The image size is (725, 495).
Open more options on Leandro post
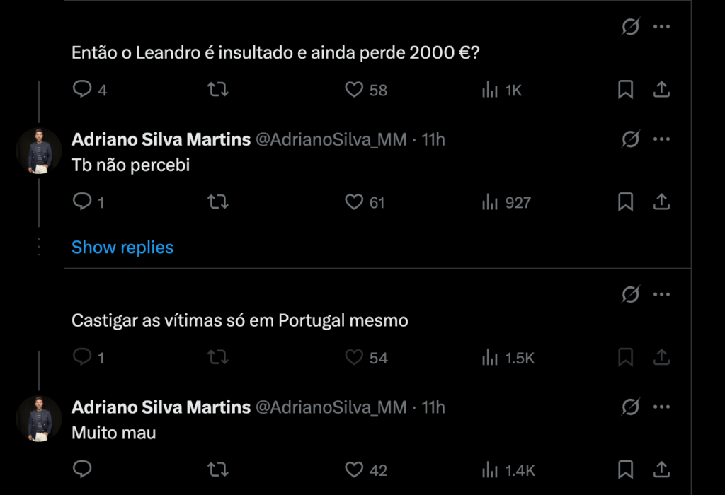(661, 27)
